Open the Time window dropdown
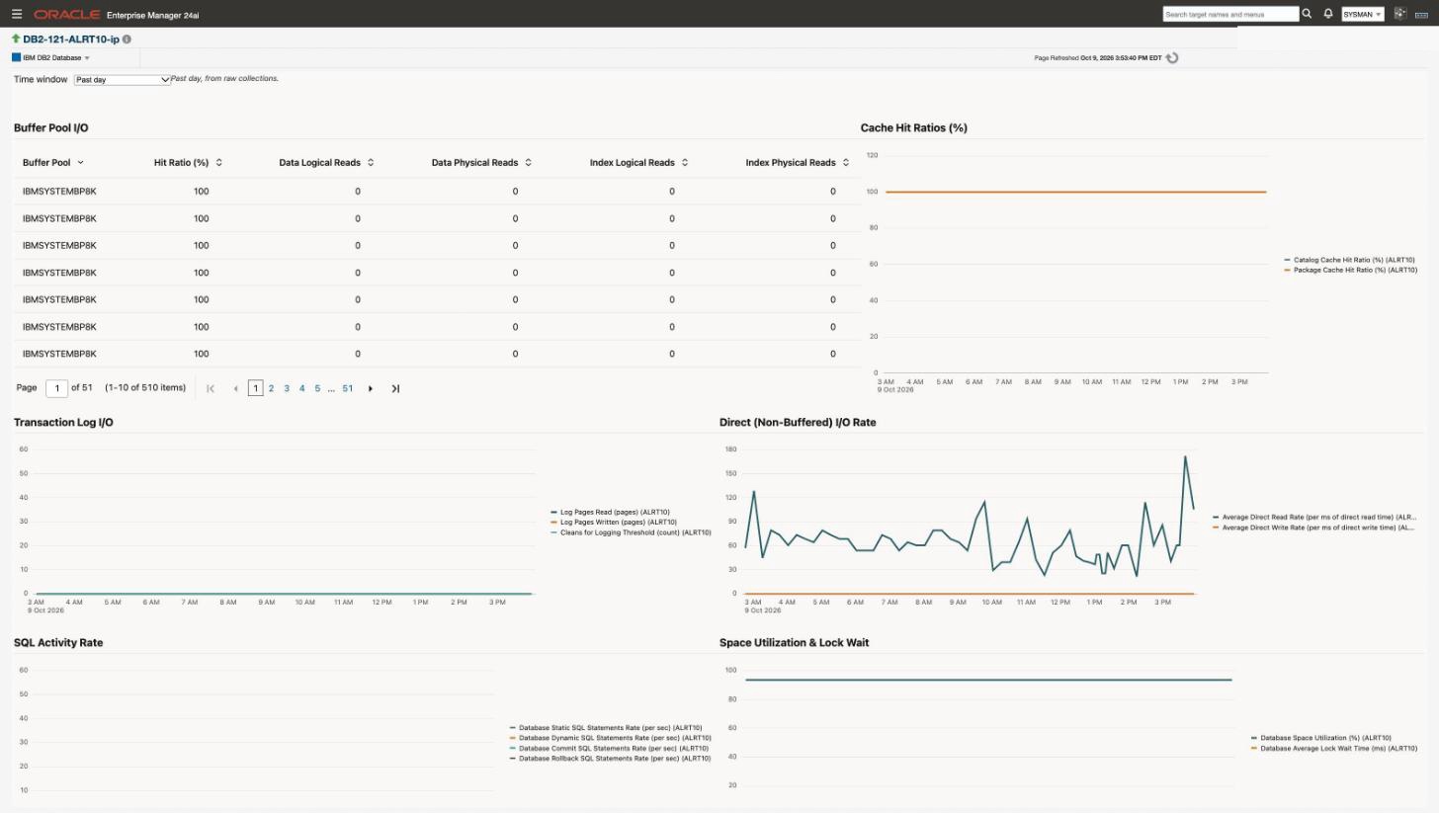1439x813 pixels. pyautogui.click(x=123, y=80)
